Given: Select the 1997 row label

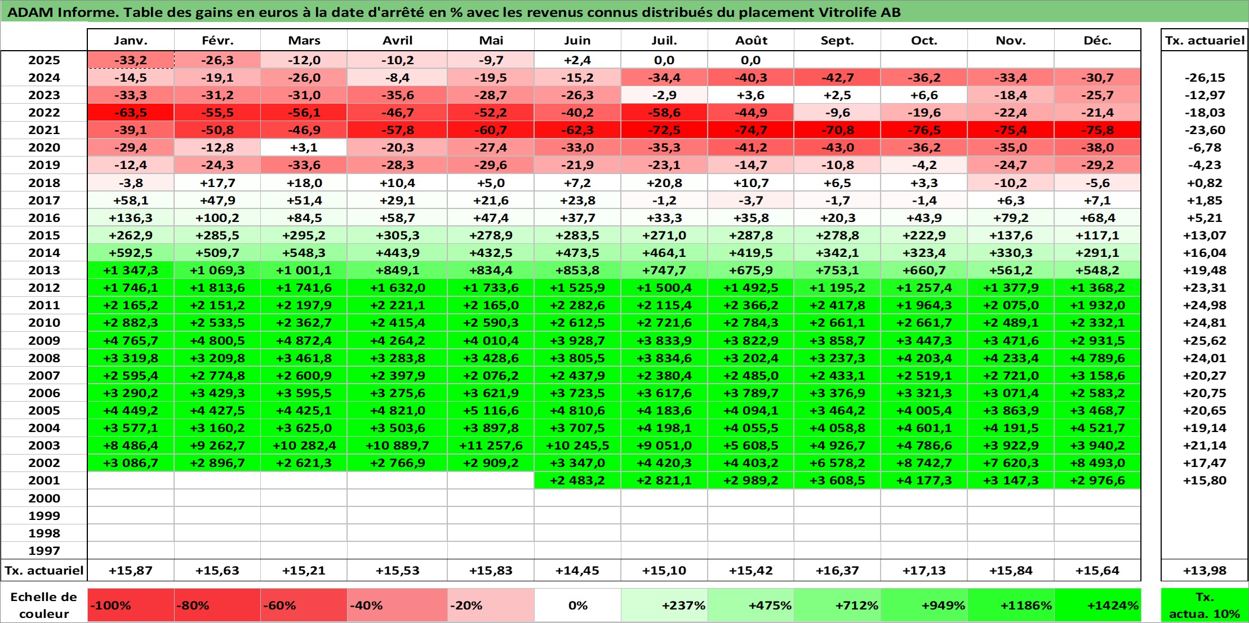Looking at the screenshot, I should pyautogui.click(x=44, y=550).
